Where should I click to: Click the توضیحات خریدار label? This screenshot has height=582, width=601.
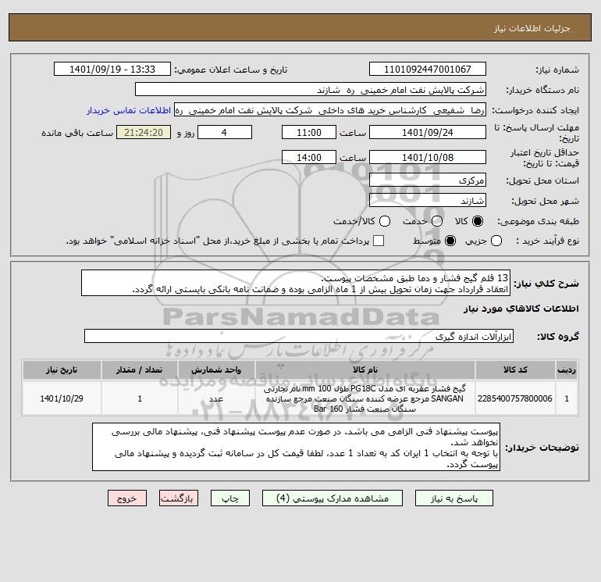[542, 448]
